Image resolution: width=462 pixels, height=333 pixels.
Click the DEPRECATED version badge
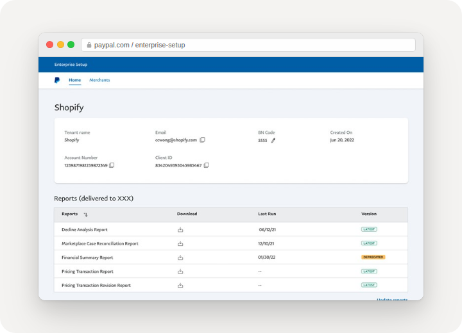(373, 257)
